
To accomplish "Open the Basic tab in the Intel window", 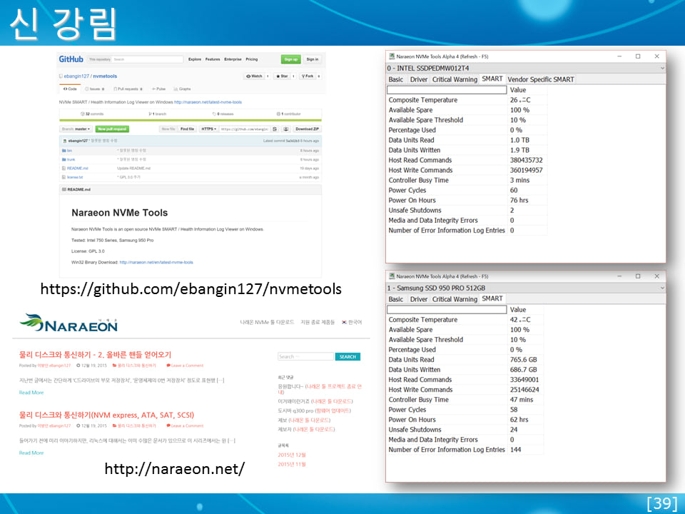I will (x=396, y=79).
